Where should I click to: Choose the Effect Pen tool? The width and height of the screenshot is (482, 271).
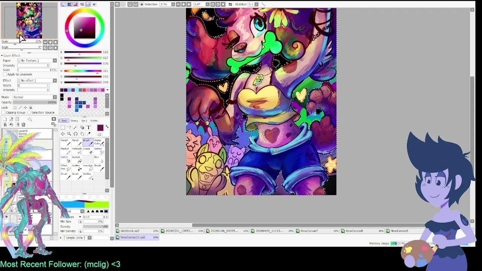[66, 167]
